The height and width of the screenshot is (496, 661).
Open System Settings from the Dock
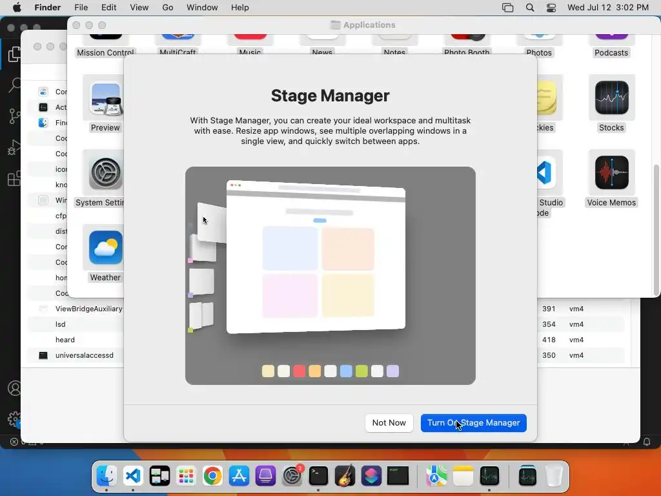tap(292, 476)
